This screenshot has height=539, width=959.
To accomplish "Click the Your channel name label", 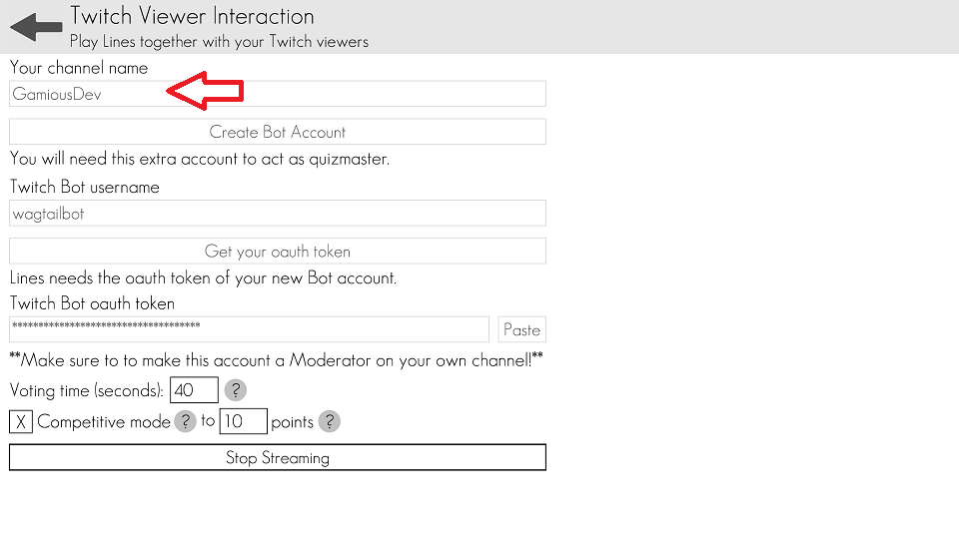I will point(79,68).
